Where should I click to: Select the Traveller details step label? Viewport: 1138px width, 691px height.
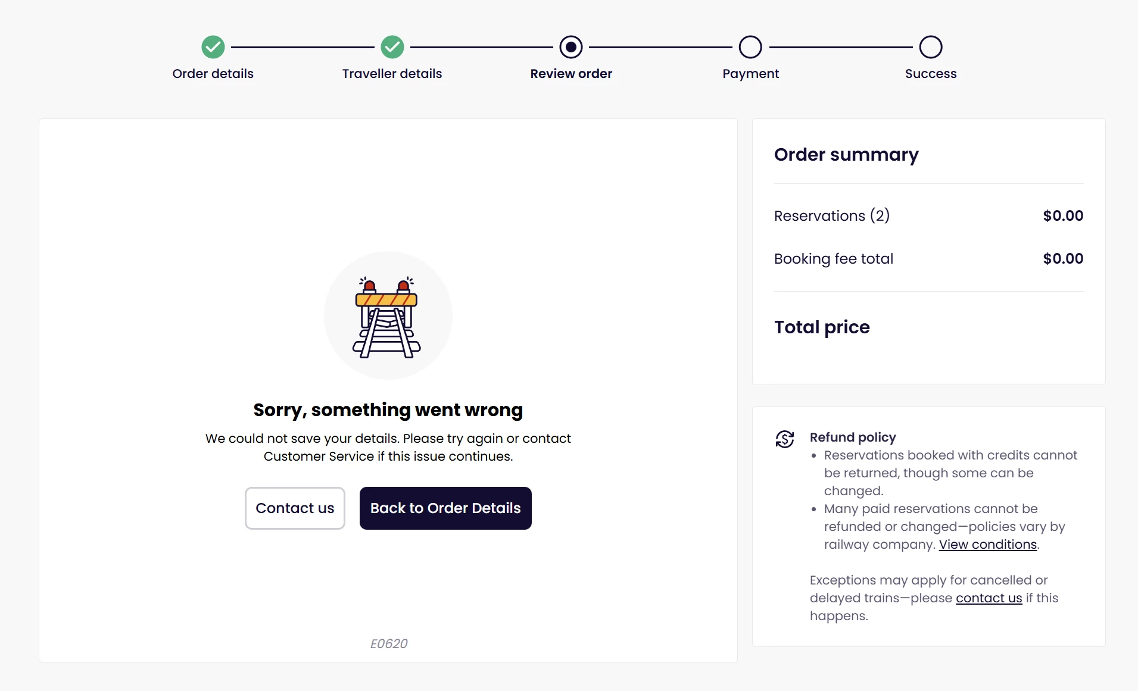click(x=392, y=74)
